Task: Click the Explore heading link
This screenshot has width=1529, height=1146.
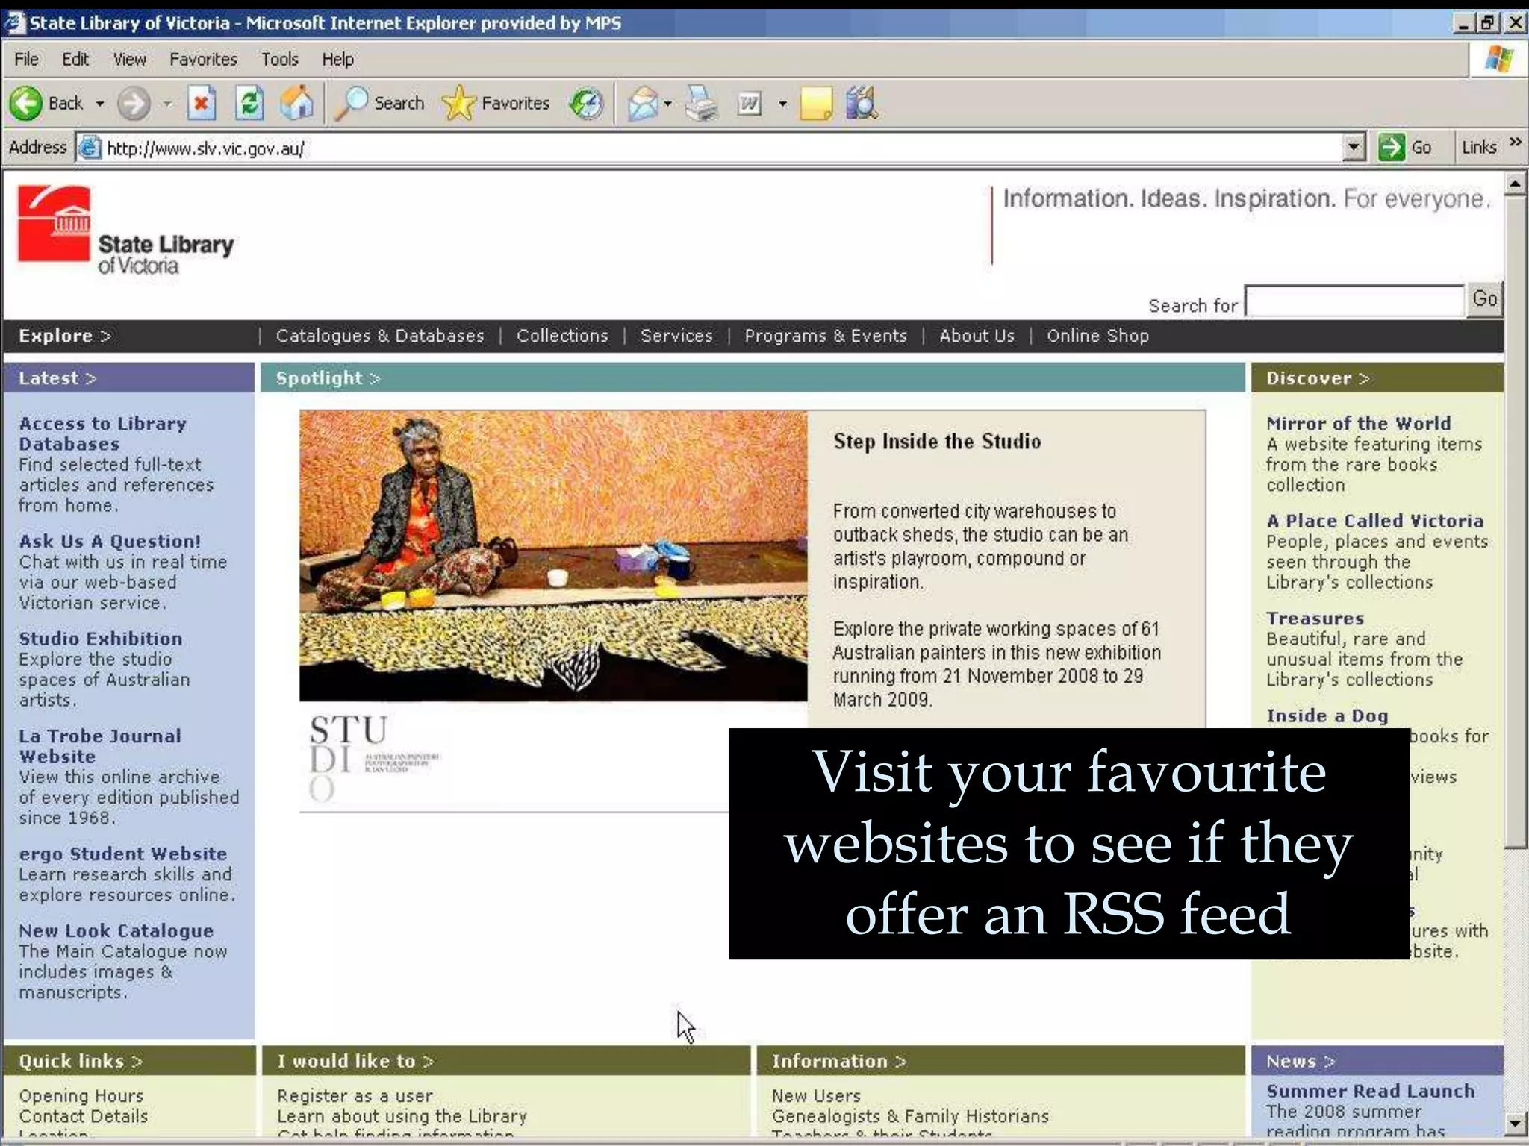Action: tap(64, 336)
